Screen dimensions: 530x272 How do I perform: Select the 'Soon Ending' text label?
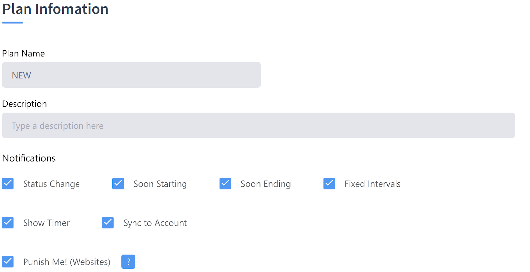pos(266,184)
